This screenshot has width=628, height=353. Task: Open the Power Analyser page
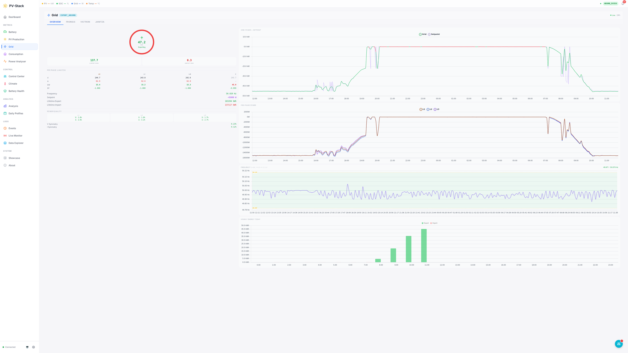(x=17, y=61)
